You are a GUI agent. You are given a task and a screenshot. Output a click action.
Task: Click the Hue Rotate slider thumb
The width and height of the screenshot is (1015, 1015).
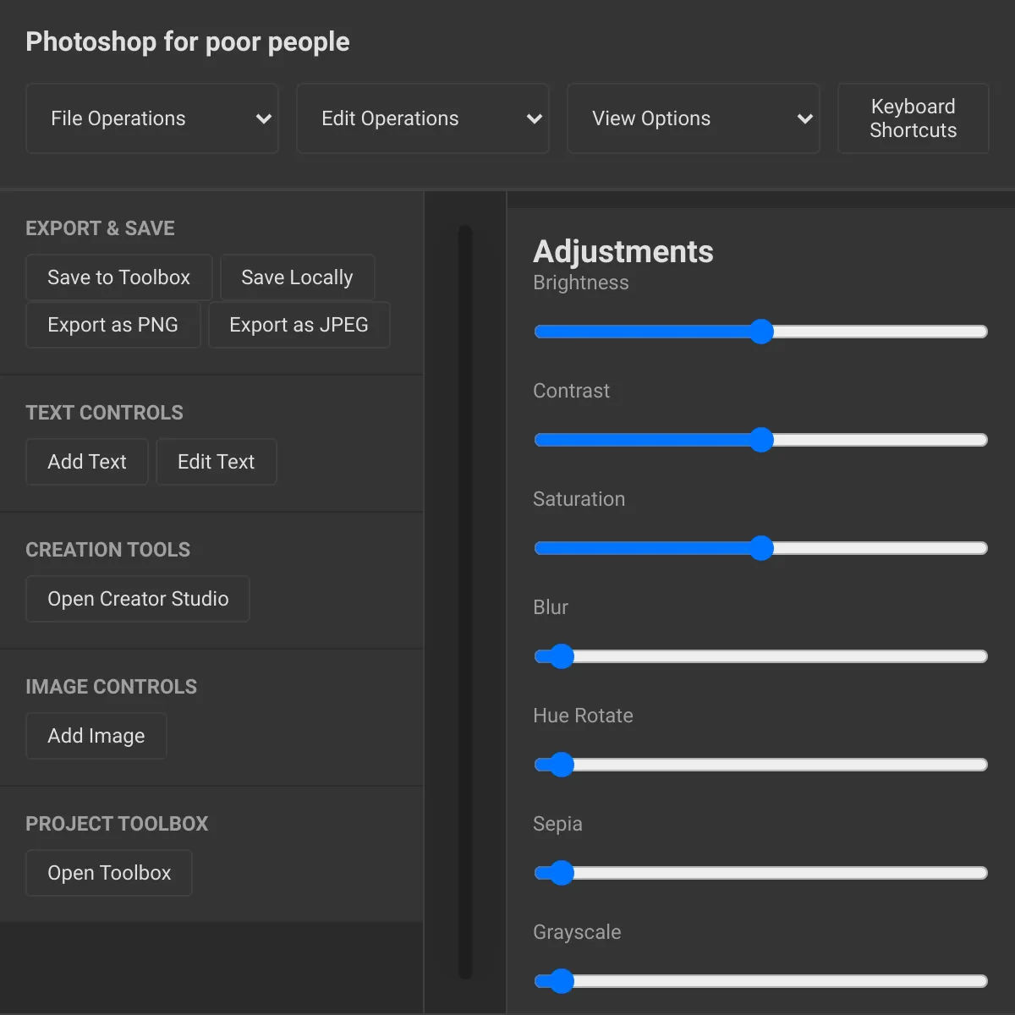coord(561,765)
